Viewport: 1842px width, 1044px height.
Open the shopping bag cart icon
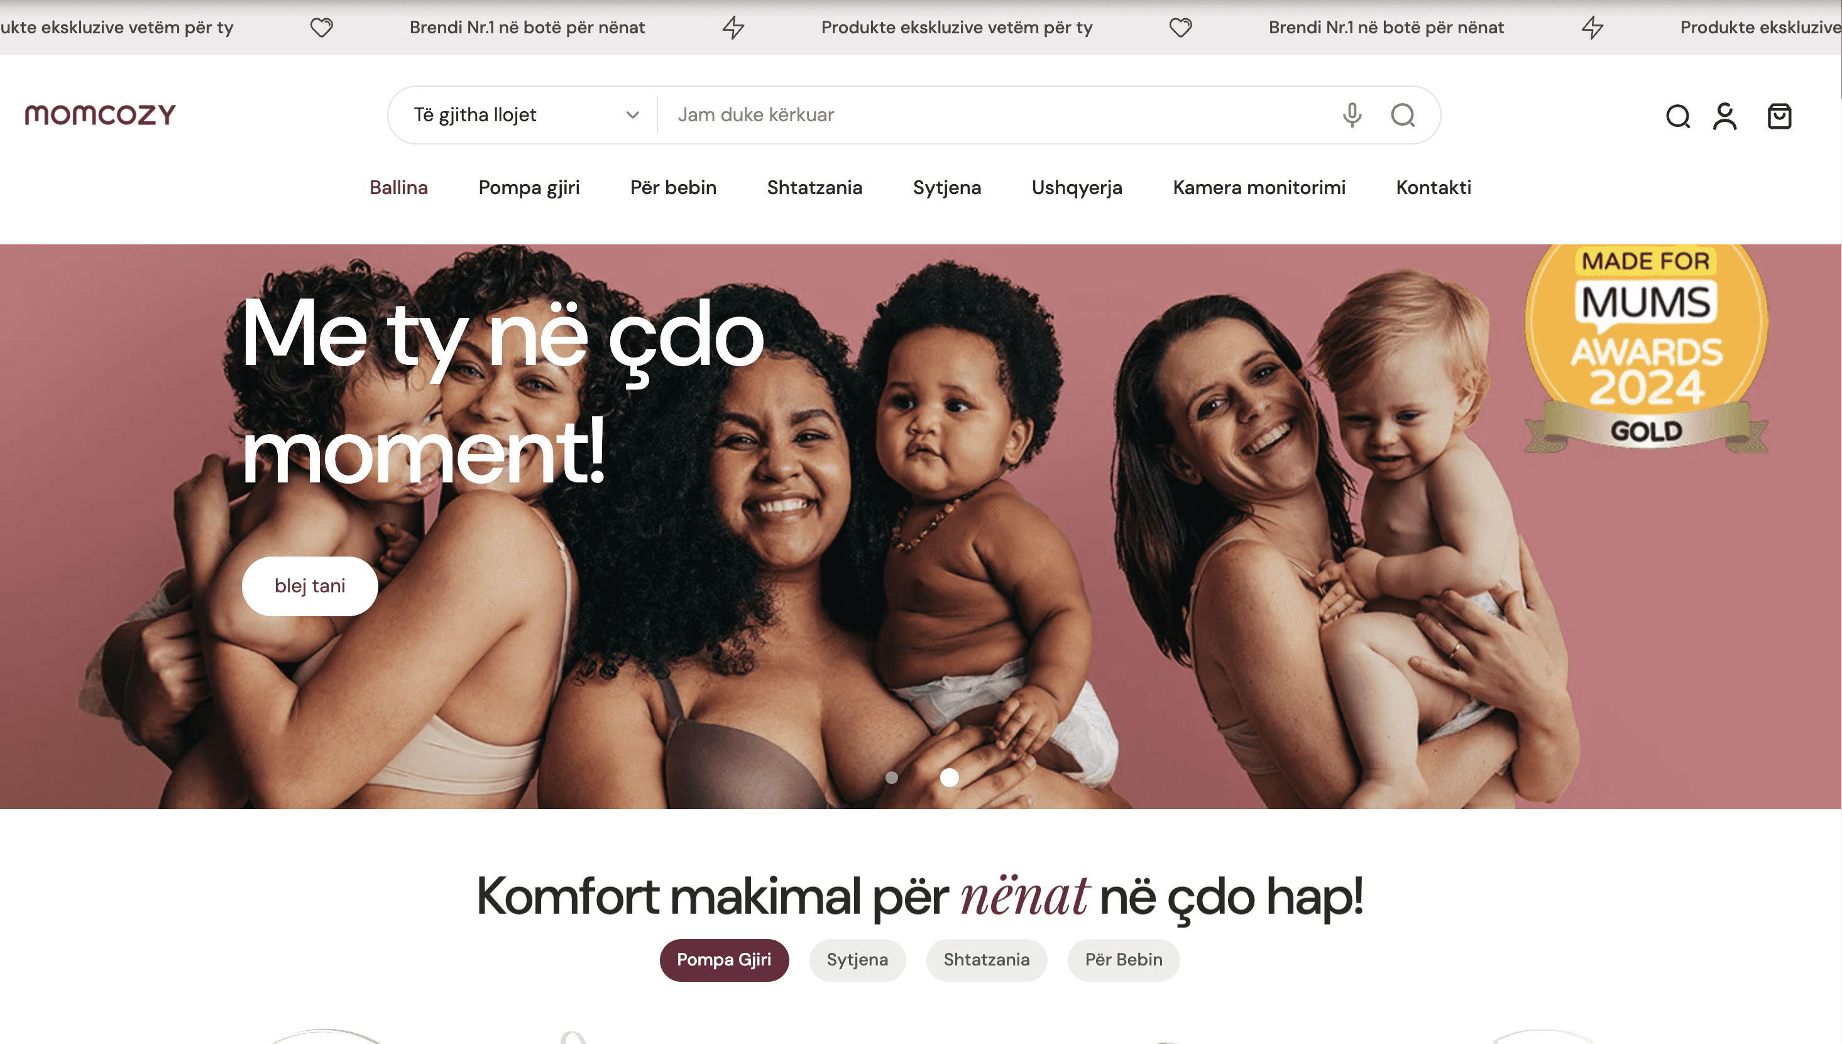[x=1779, y=116]
